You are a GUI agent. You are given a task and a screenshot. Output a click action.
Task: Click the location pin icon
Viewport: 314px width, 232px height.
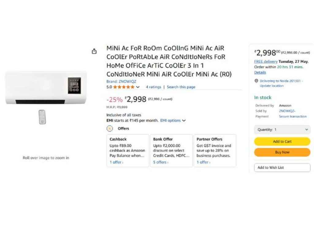point(256,81)
